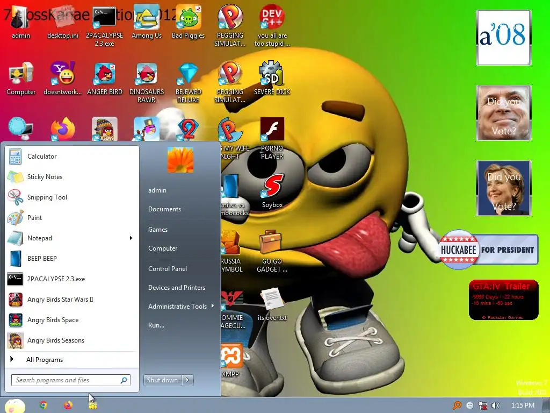The height and width of the screenshot is (413, 550).
Task: Click the orange magnifier tray icon
Action: (x=457, y=405)
